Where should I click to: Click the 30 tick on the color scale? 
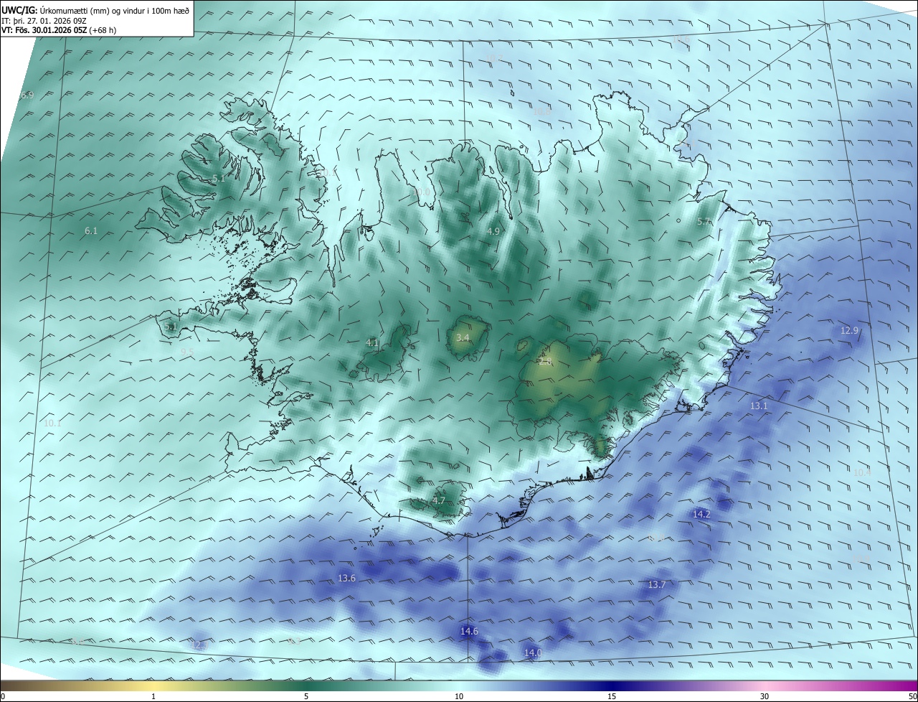(x=765, y=696)
